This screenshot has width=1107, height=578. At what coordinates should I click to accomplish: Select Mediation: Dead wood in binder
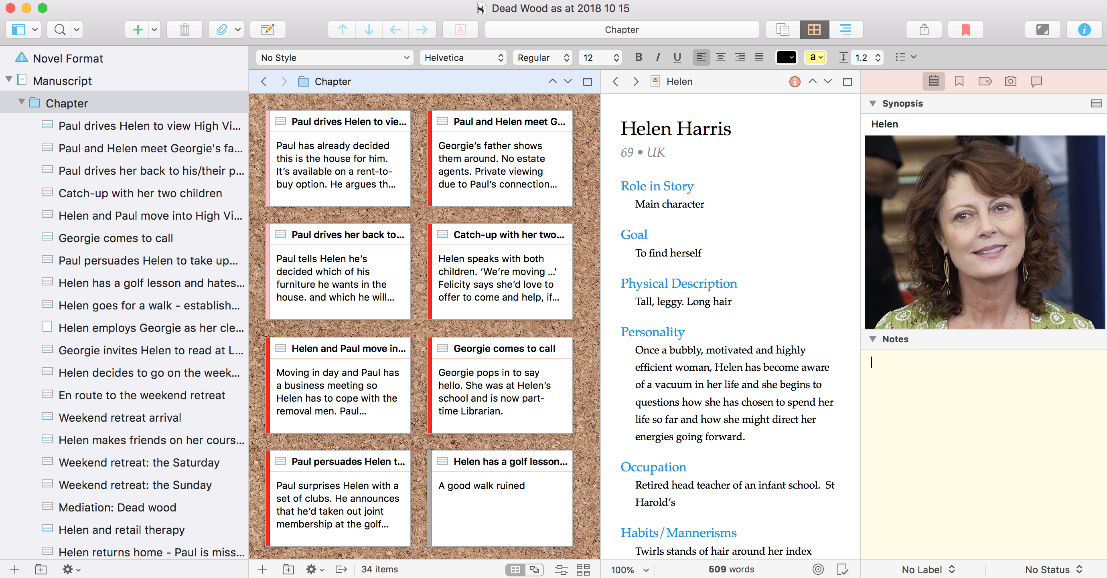pyautogui.click(x=117, y=507)
